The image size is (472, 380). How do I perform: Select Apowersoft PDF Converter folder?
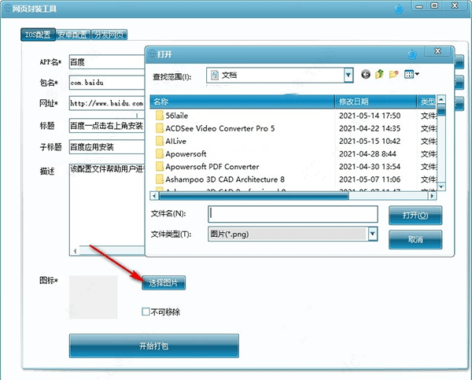212,167
